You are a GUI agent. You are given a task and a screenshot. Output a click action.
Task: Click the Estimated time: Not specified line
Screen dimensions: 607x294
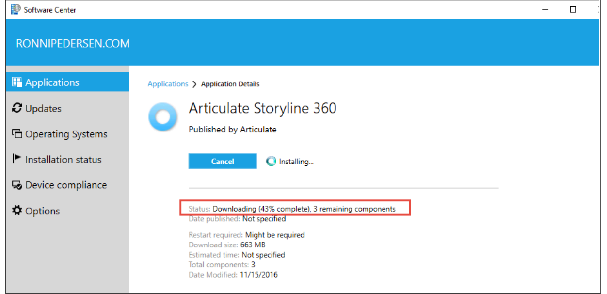[x=237, y=255]
